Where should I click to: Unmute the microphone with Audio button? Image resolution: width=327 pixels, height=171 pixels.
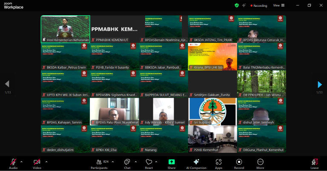[x=13, y=163]
